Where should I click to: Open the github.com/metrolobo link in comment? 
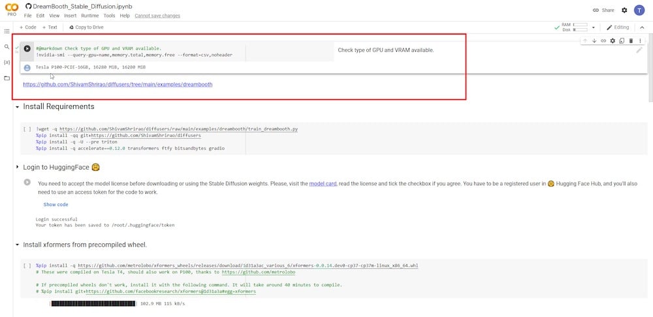(x=258, y=272)
